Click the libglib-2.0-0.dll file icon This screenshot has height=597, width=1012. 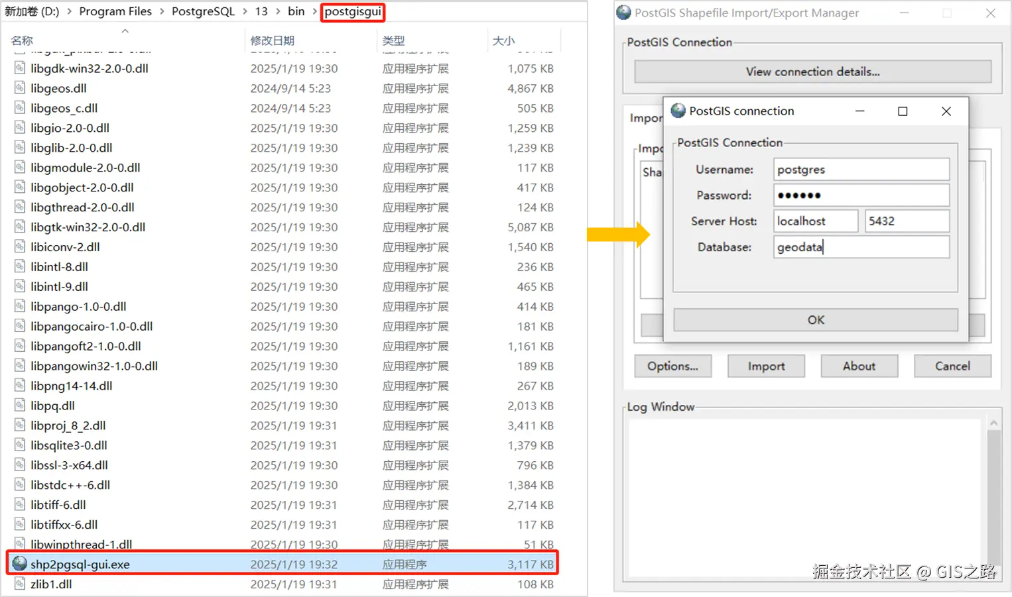click(20, 148)
